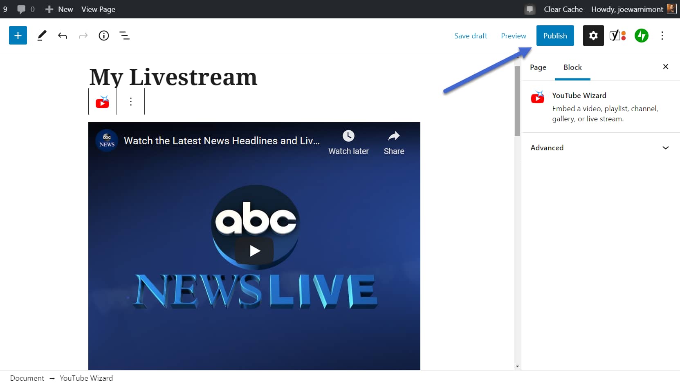Open the Yoast SEO panel icon
Screen dimensions: 680x384
(x=617, y=36)
